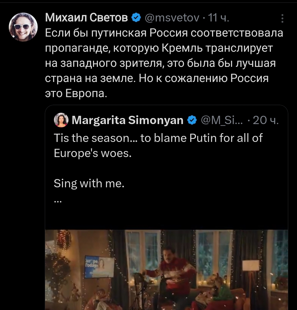Click the 'Europe's woes.' line in quote
297x310 pixels.
(93, 153)
